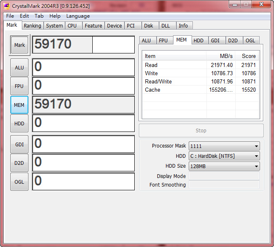The width and height of the screenshot is (274, 247).
Task: Click the 10786.73 MB/s value
Action: click(x=222, y=73)
